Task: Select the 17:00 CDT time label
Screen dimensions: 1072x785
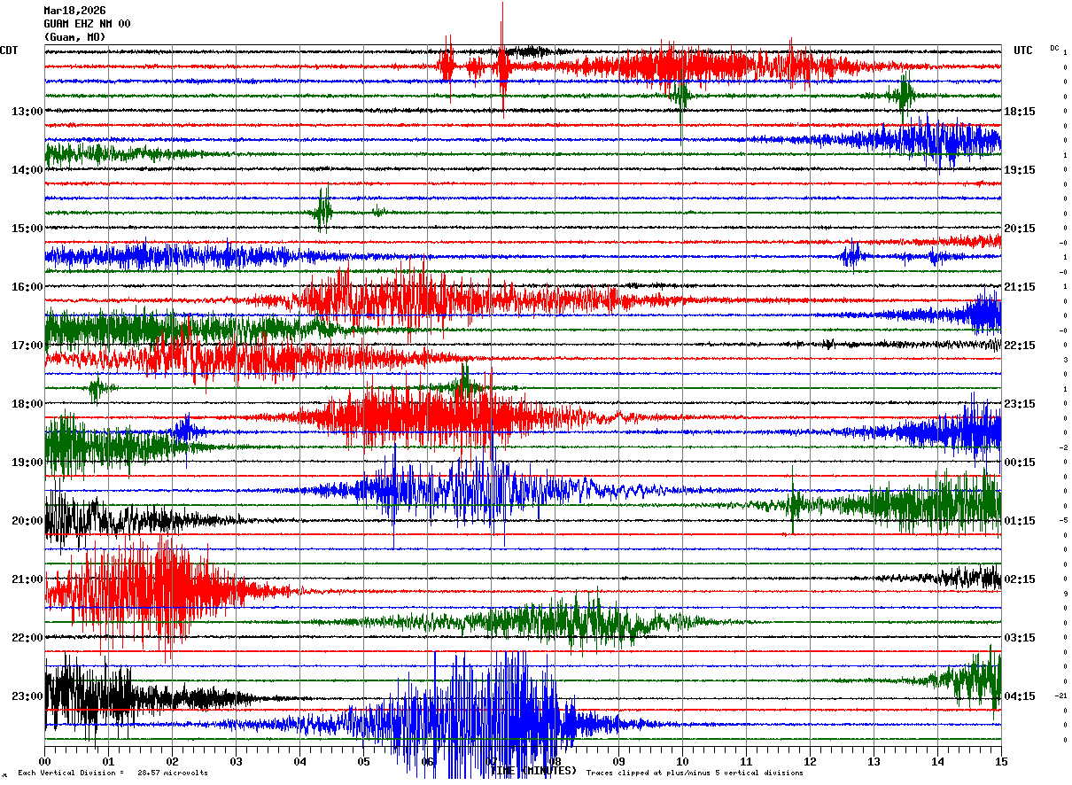Action: (x=27, y=346)
